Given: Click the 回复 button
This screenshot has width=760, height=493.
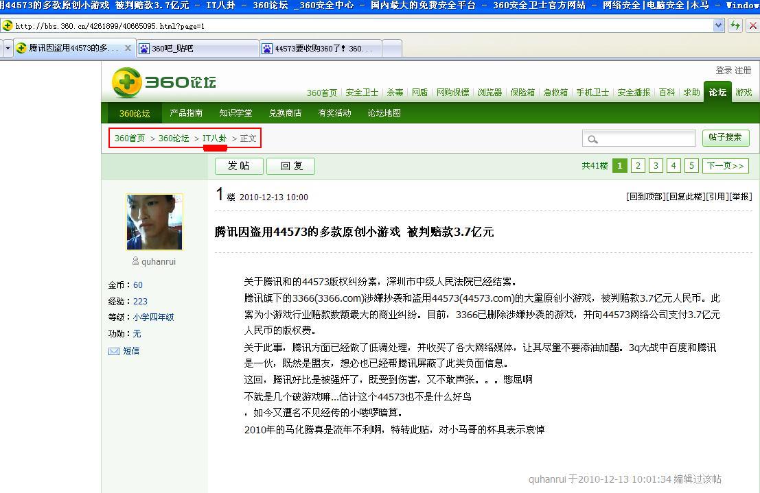Looking at the screenshot, I should (x=291, y=166).
